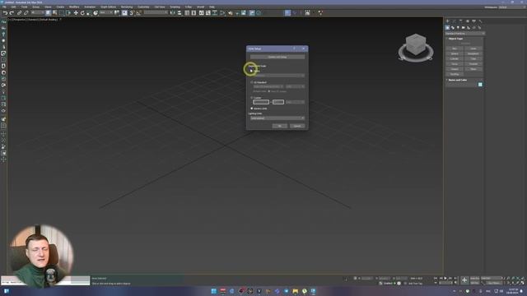This screenshot has height=296, width=527.
Task: Select the Generic Units radio button
Action: click(252, 109)
